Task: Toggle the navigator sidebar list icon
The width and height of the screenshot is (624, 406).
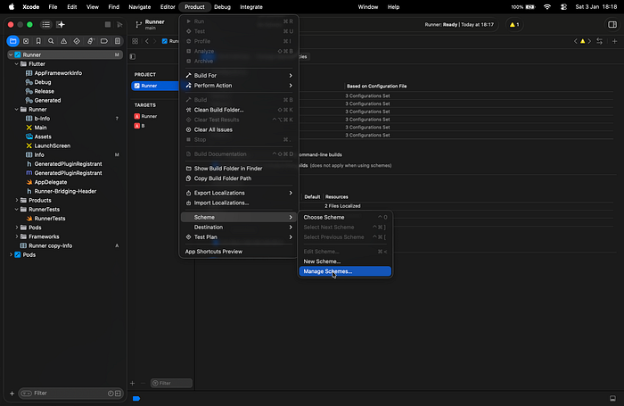Action: (46, 24)
